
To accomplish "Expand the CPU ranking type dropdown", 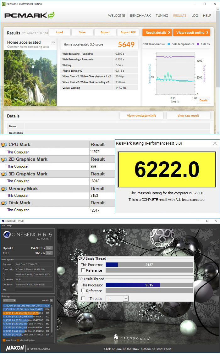I will pos(9,301).
